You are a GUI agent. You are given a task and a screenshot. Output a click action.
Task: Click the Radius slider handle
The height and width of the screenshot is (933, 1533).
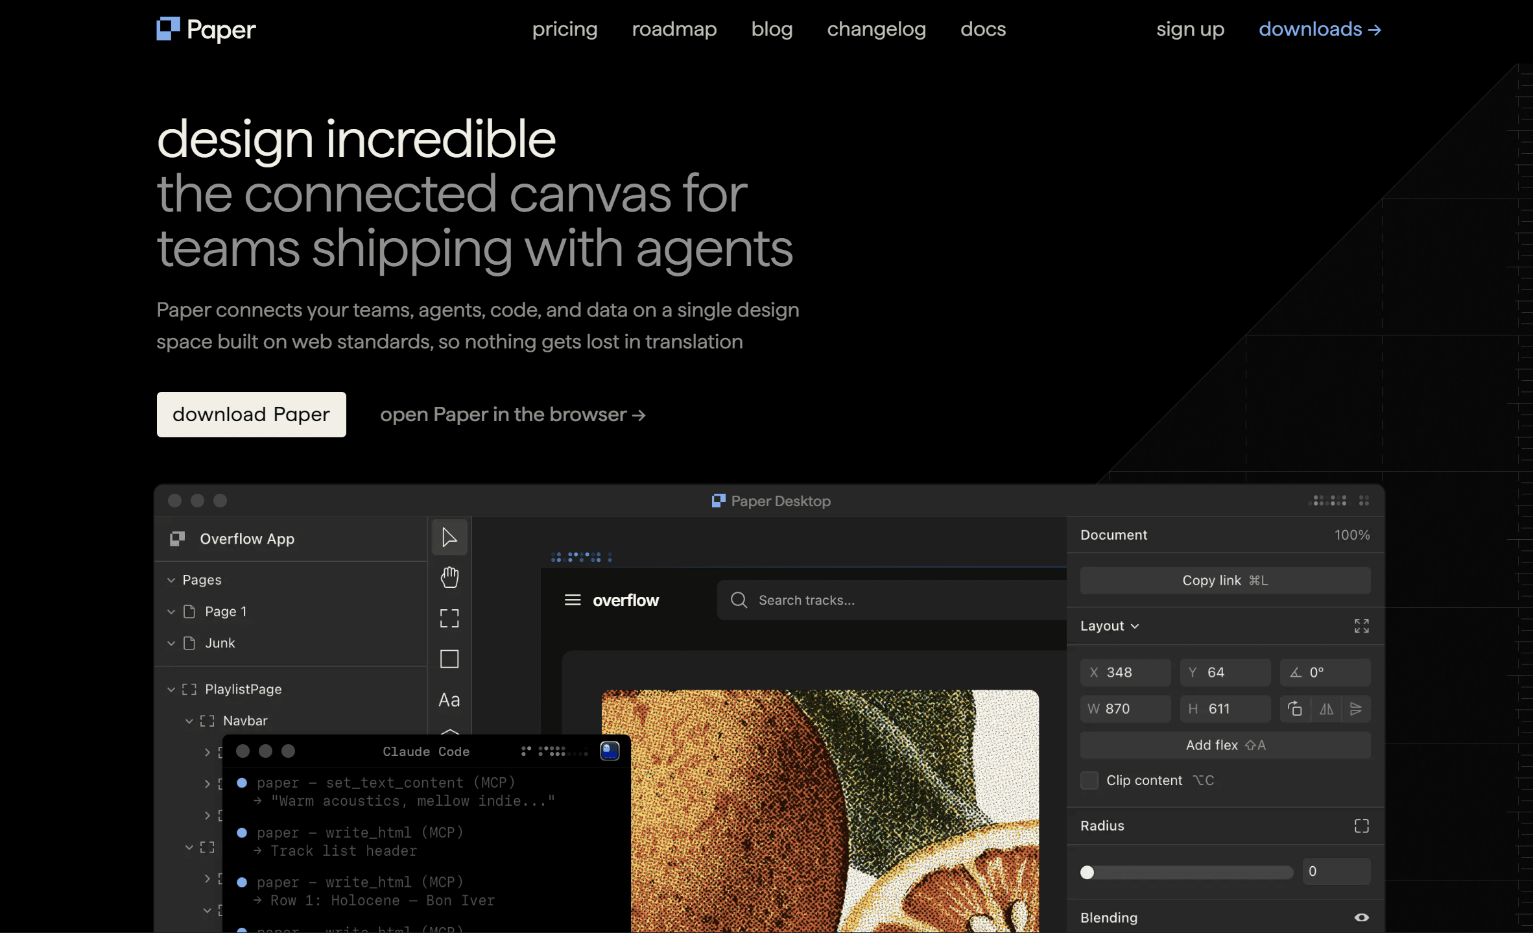[1087, 872]
